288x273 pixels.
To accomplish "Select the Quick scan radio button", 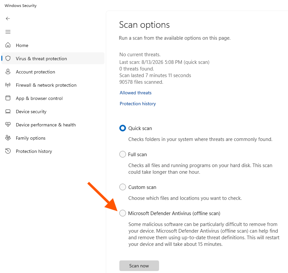I will (123, 128).
